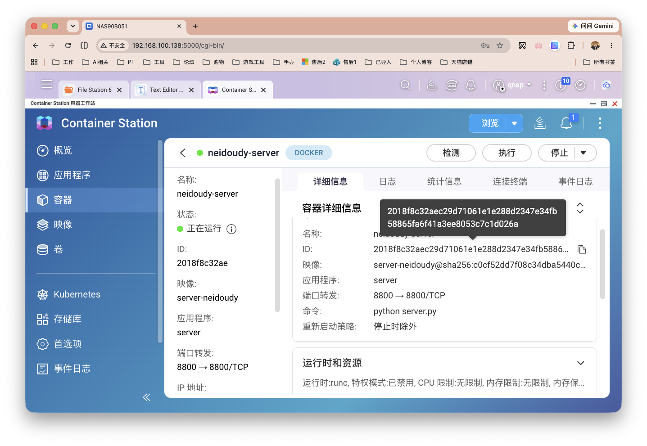Switch to the 连接终端 tab
Viewport: 647px width, 446px height.
[510, 182]
